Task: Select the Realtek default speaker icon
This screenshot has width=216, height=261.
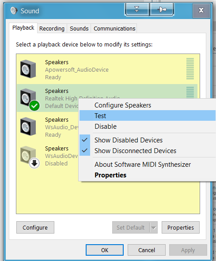Action: (28, 98)
